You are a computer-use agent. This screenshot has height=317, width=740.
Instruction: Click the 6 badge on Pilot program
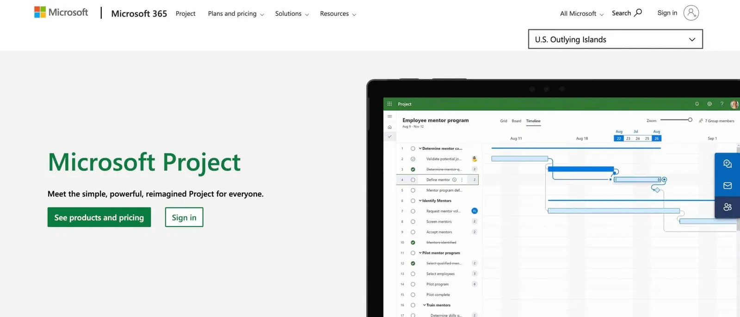(x=474, y=284)
